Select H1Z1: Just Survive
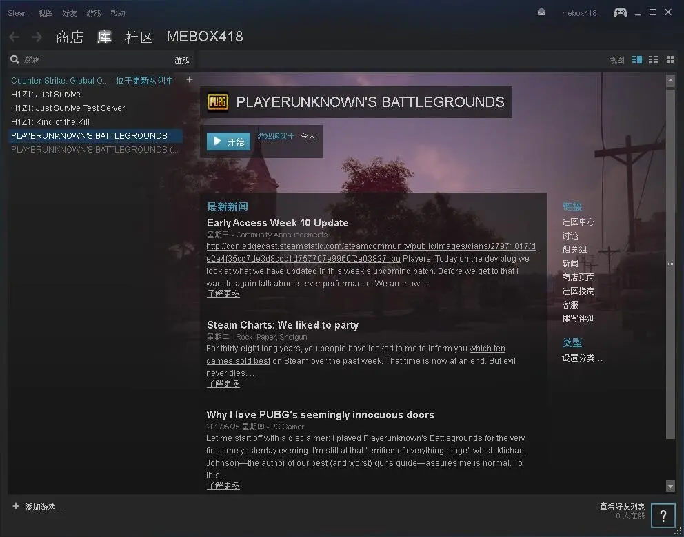The width and height of the screenshot is (684, 537). [46, 95]
